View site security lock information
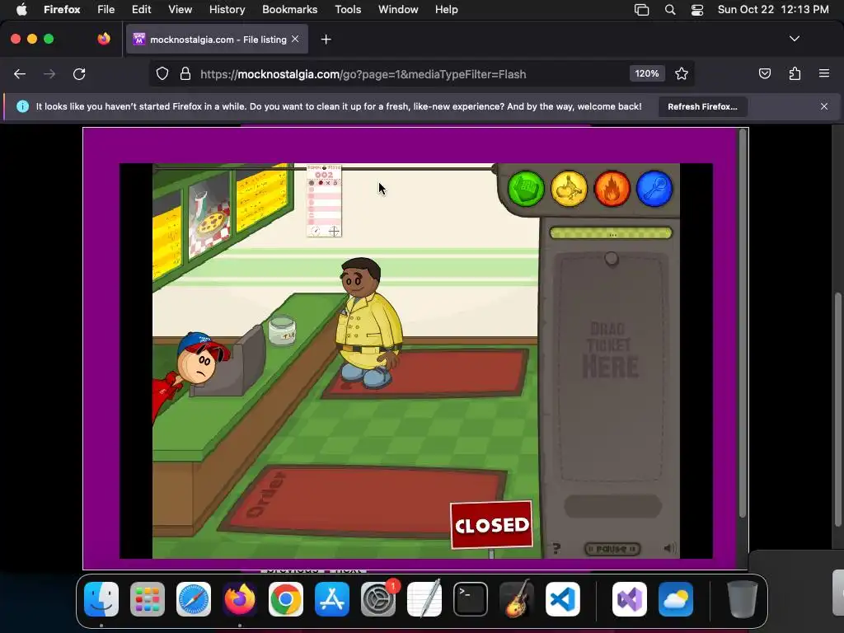The image size is (844, 633). tap(185, 73)
